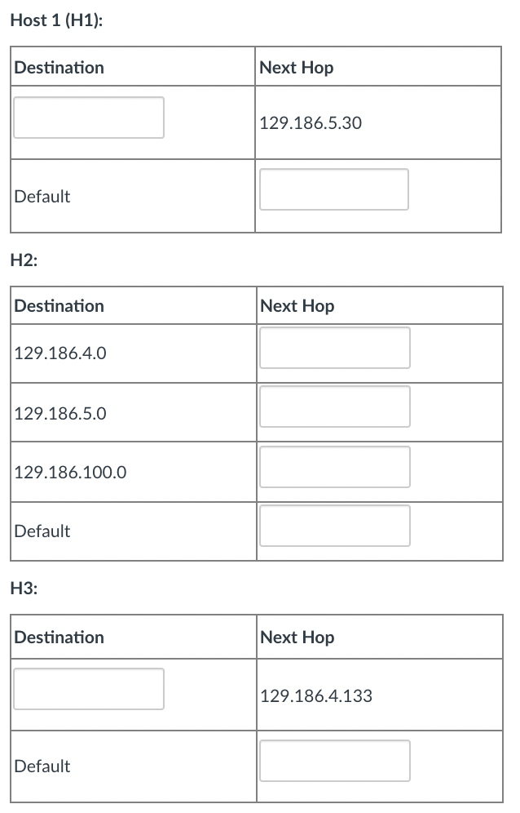Select the H2 heading text
This screenshot has width=520, height=813.
22,261
